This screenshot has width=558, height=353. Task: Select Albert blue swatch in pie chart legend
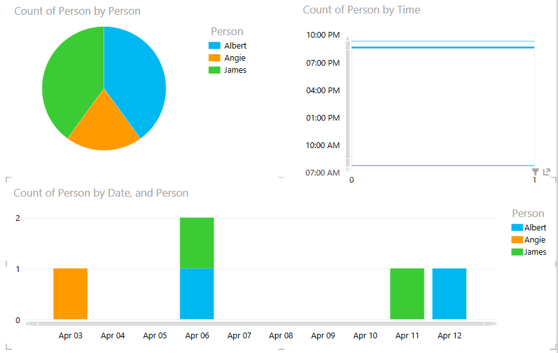coord(214,46)
